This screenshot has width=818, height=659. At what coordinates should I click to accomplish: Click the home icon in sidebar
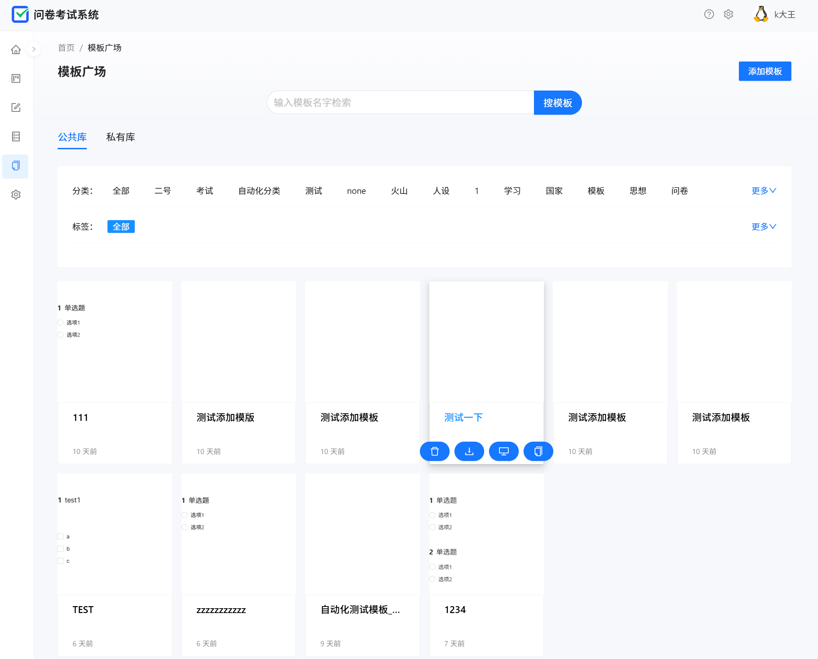click(16, 49)
